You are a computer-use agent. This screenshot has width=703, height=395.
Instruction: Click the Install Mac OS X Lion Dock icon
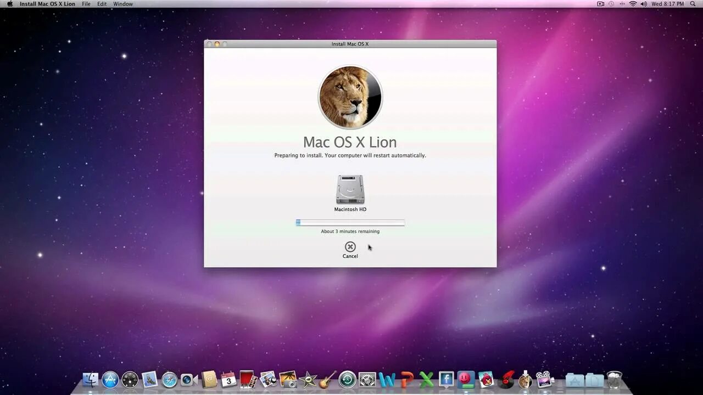tap(525, 380)
